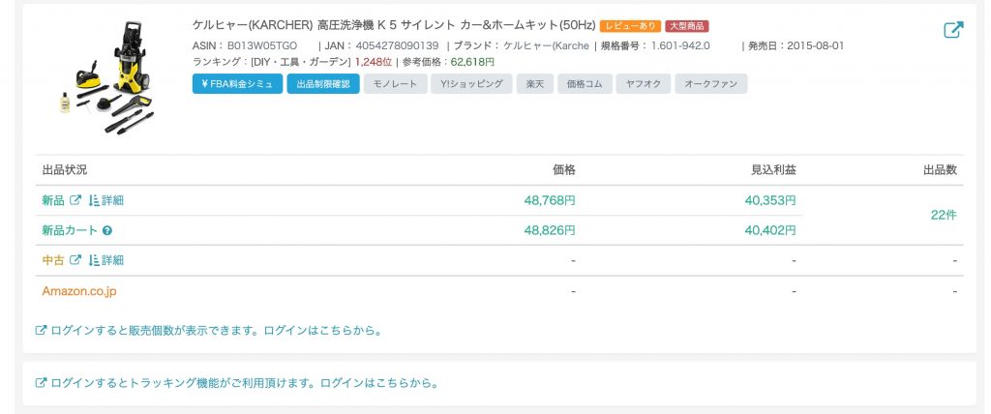This screenshot has height=414, width=991.
Task: Click model number 1.601-942.0
Action: click(x=680, y=45)
